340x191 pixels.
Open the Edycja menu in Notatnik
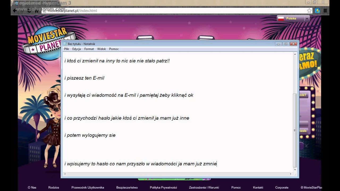[x=76, y=49]
